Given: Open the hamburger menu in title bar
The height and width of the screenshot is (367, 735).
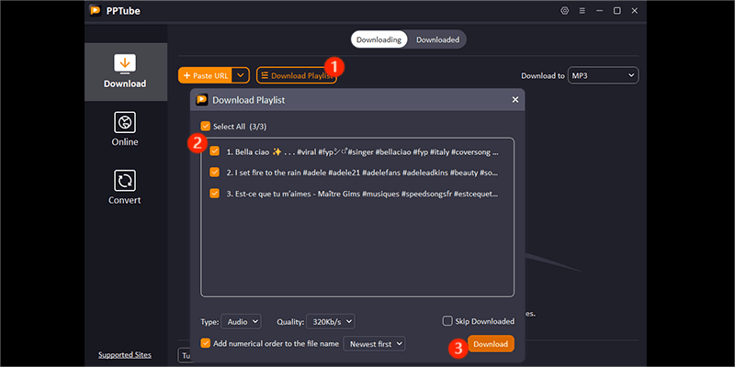Looking at the screenshot, I should point(582,11).
